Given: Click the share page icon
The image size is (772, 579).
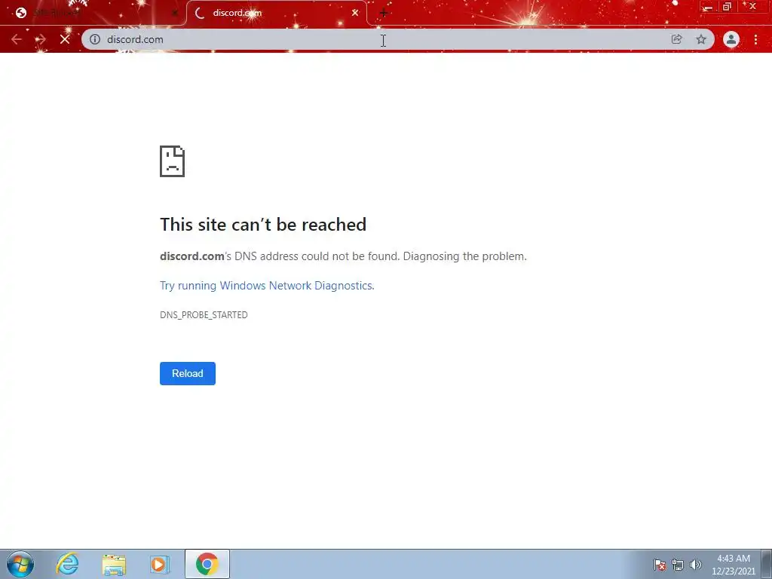Looking at the screenshot, I should [x=677, y=39].
